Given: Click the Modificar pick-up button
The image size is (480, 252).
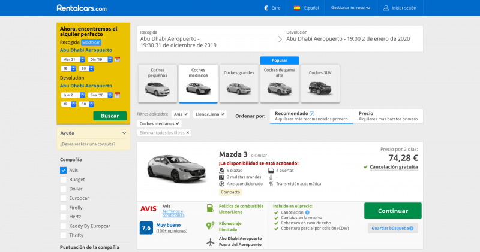Looking at the screenshot, I should pos(91,42).
